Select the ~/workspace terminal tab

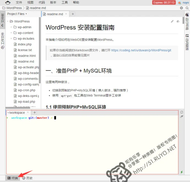click(x=16, y=113)
